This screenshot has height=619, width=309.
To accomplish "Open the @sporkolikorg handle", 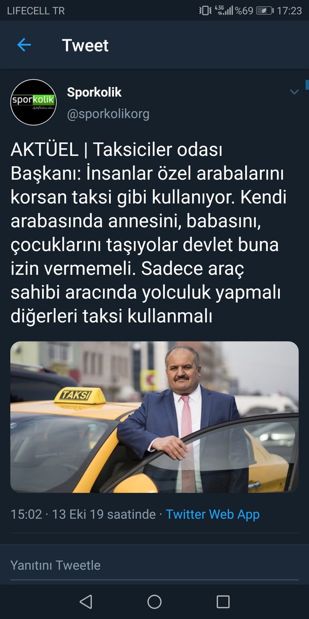I will (108, 114).
